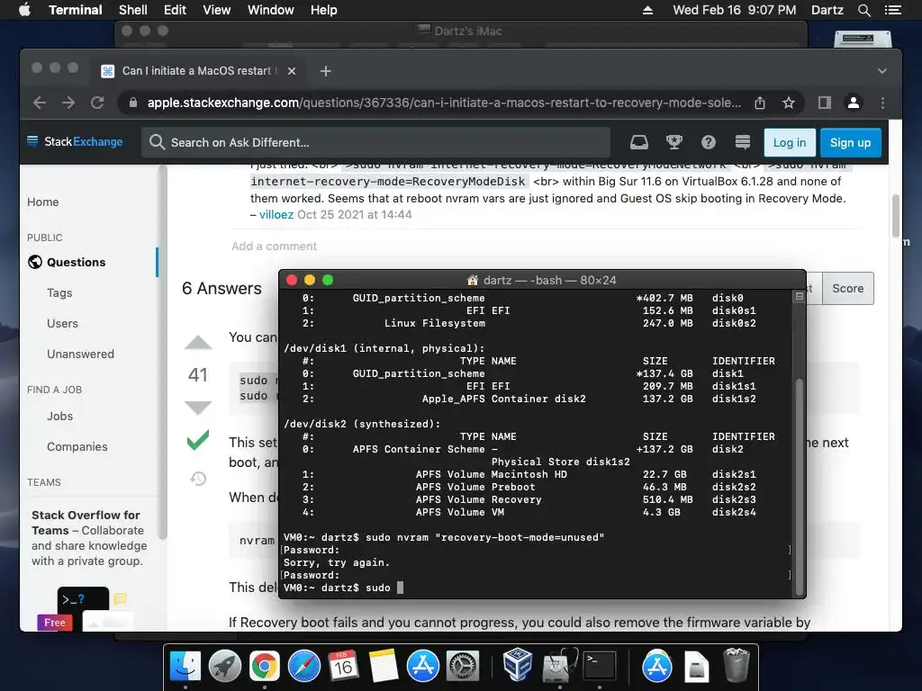
Task: Open VirtualBox from the Dock
Action: (518, 665)
